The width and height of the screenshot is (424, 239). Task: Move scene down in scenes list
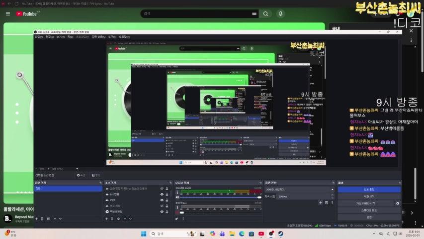pos(60,219)
